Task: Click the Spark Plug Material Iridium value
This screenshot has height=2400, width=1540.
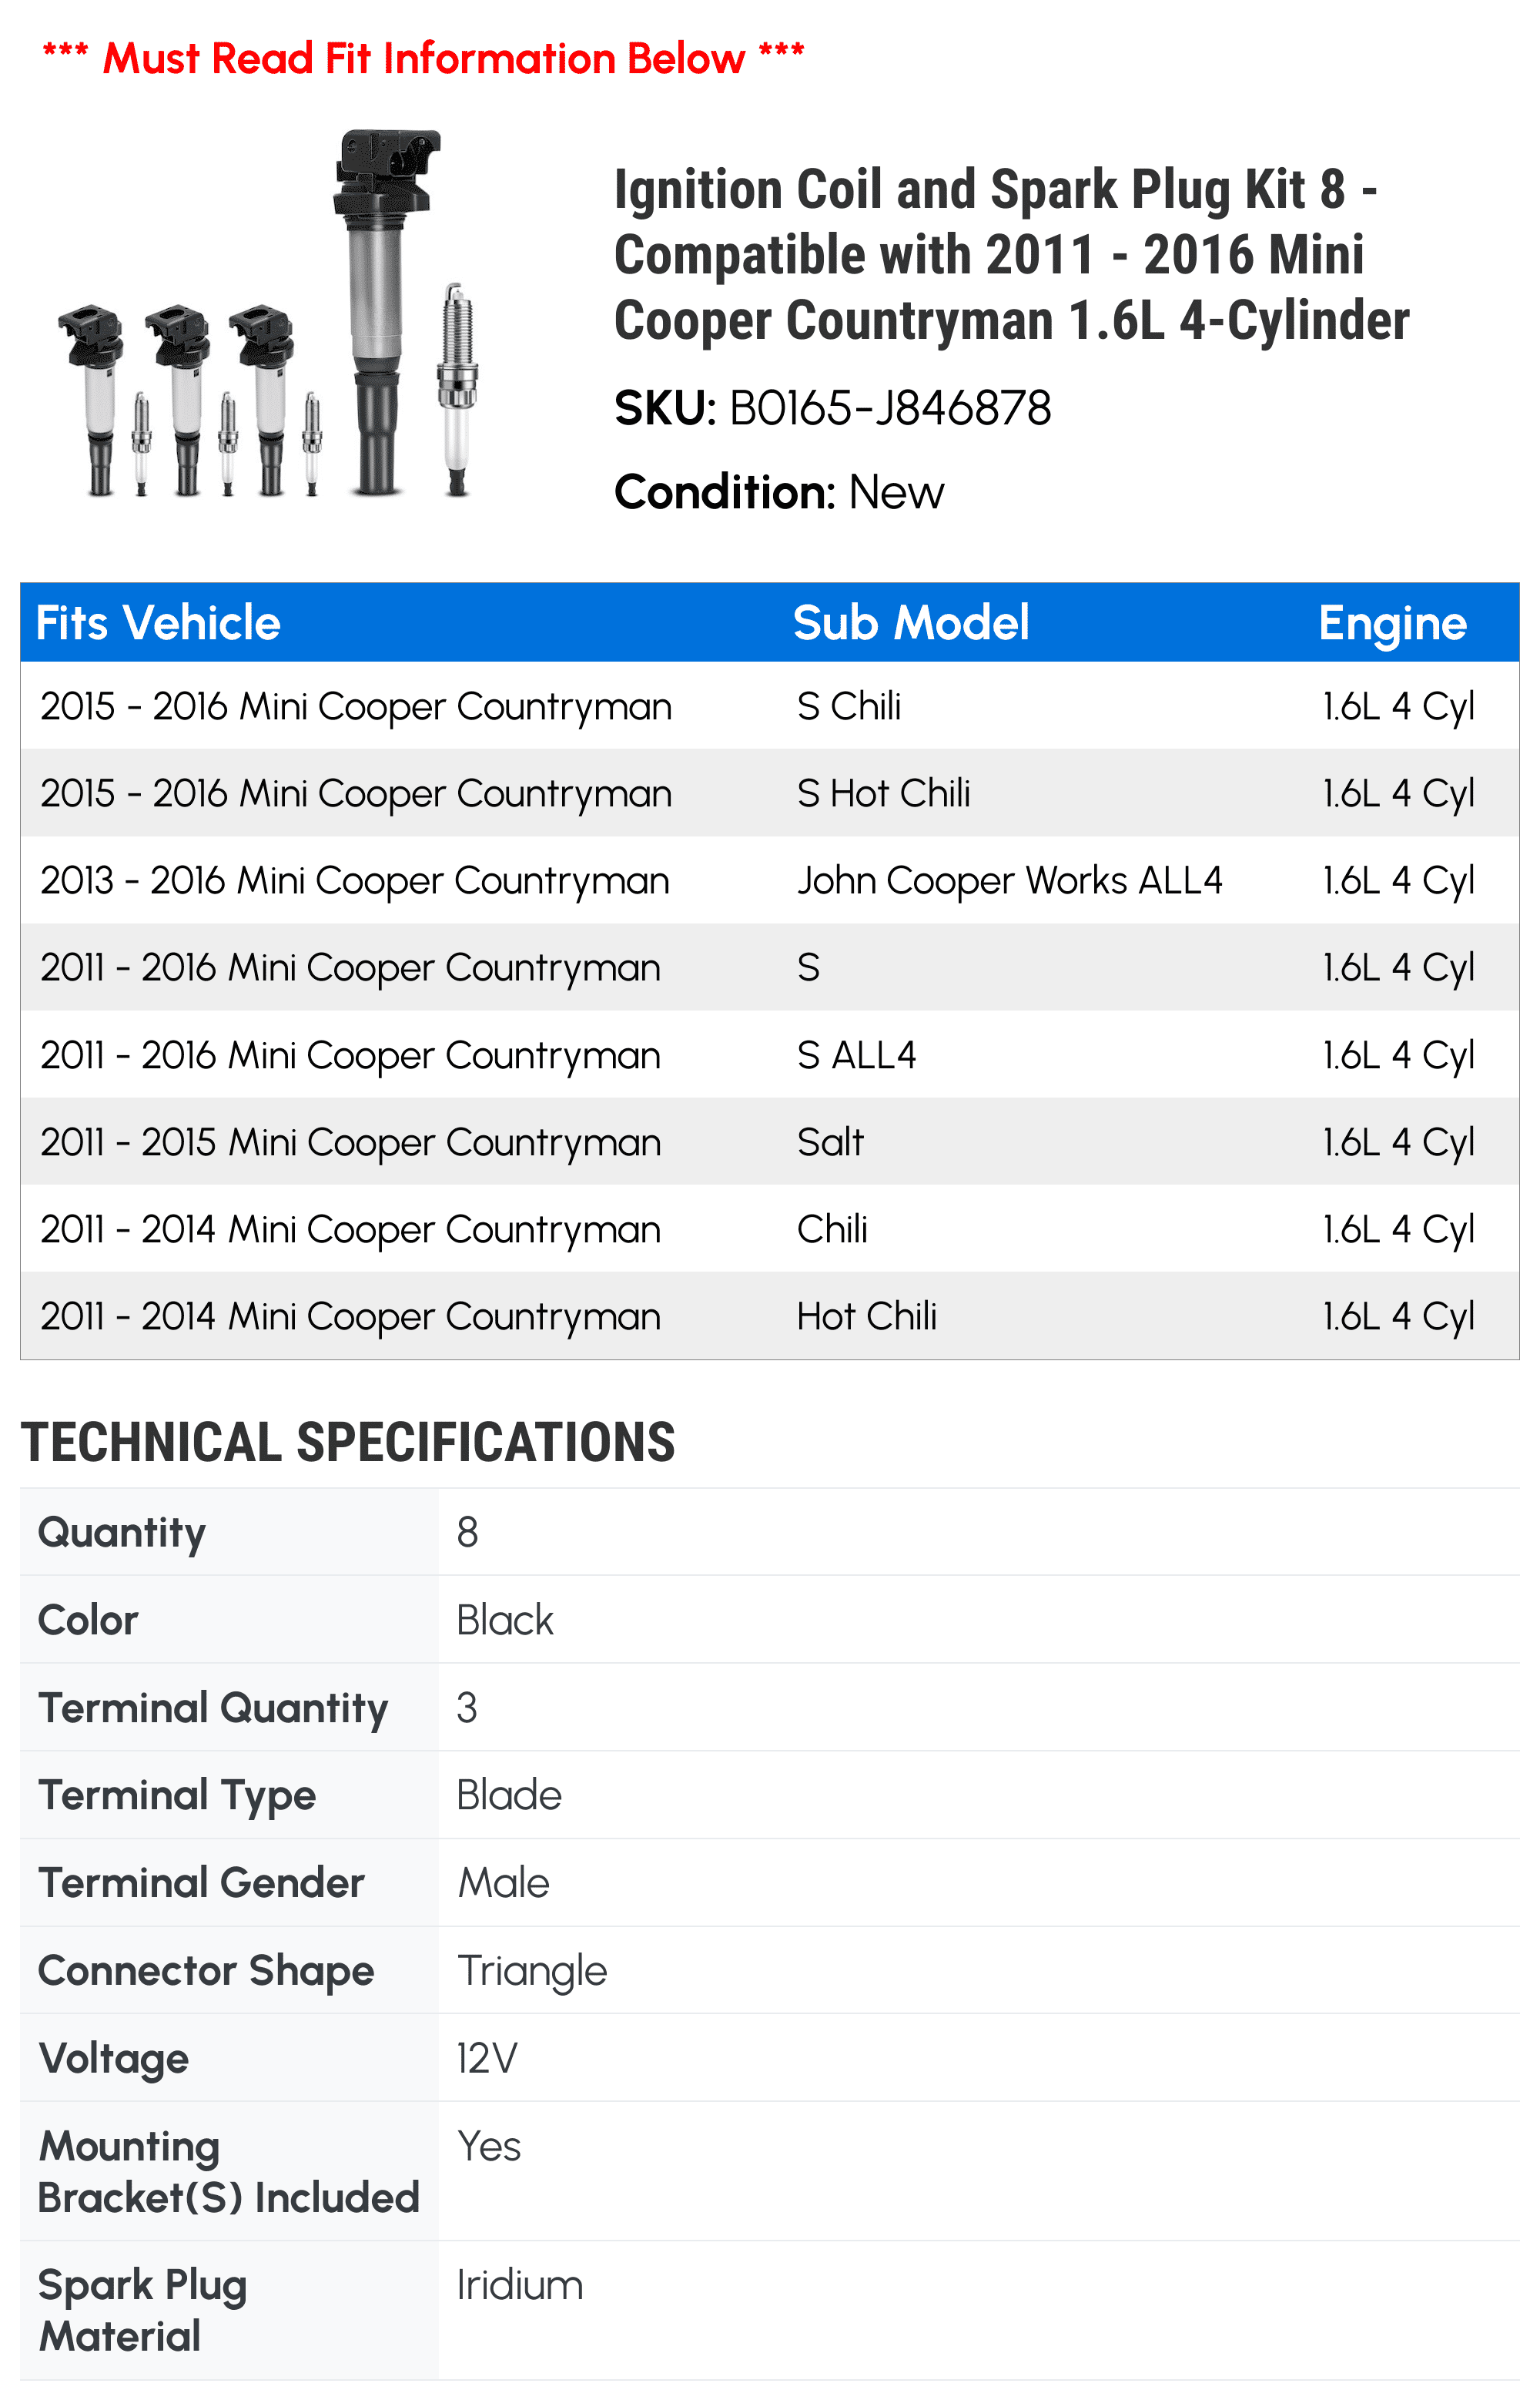Action: click(x=520, y=2285)
